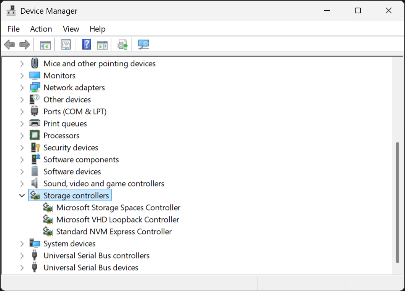Screen dimensions: 405x291
Task: Scan for hardware changes toolbar icon
Action: click(143, 45)
